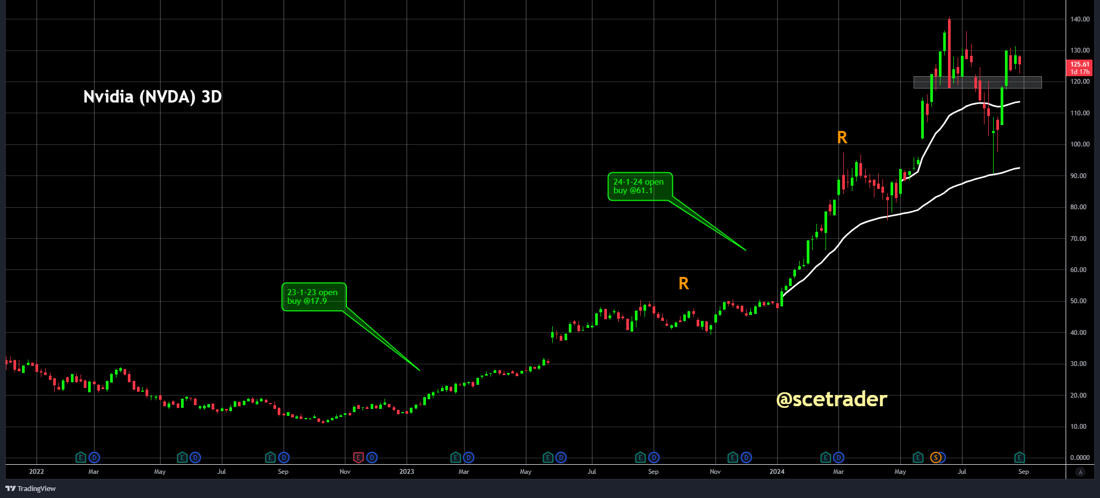Click the earnings icon near March 2022
The width and height of the screenshot is (1100, 498).
tap(81, 458)
